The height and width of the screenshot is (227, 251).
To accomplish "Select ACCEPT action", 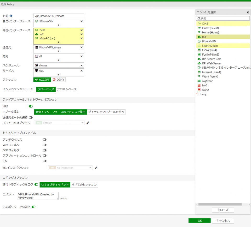I will (x=42, y=80).
